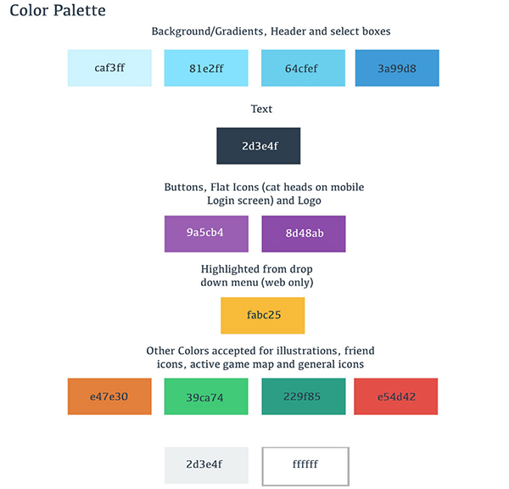Click the Background/Gradients section heading
This screenshot has width=509, height=489.
(x=271, y=31)
